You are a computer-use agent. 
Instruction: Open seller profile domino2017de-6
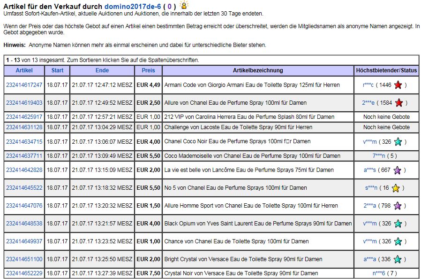[x=133, y=6]
